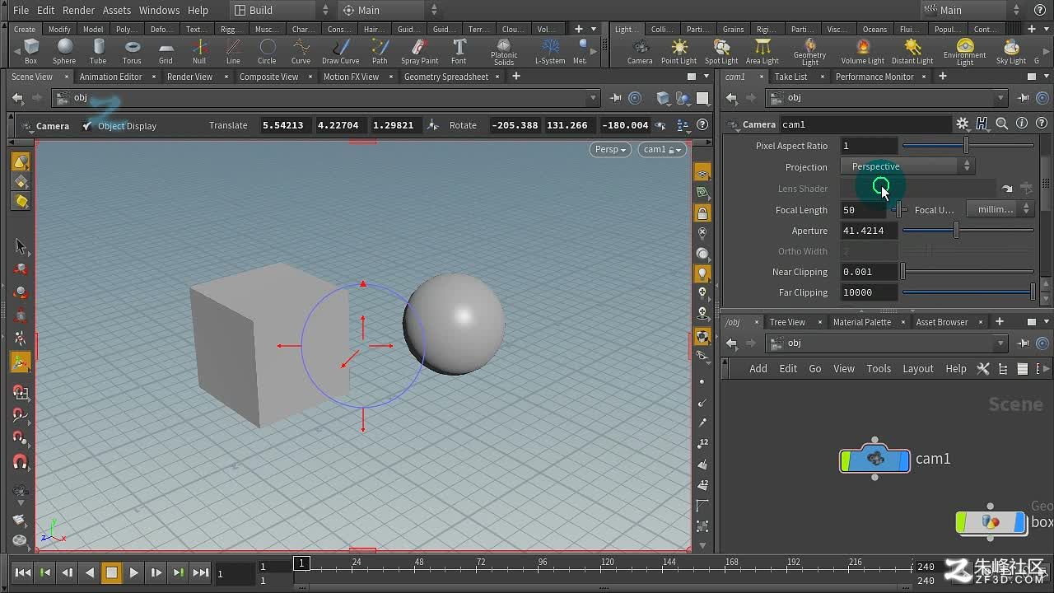Add a Sky Light
1054x593 pixels.
(x=1011, y=51)
